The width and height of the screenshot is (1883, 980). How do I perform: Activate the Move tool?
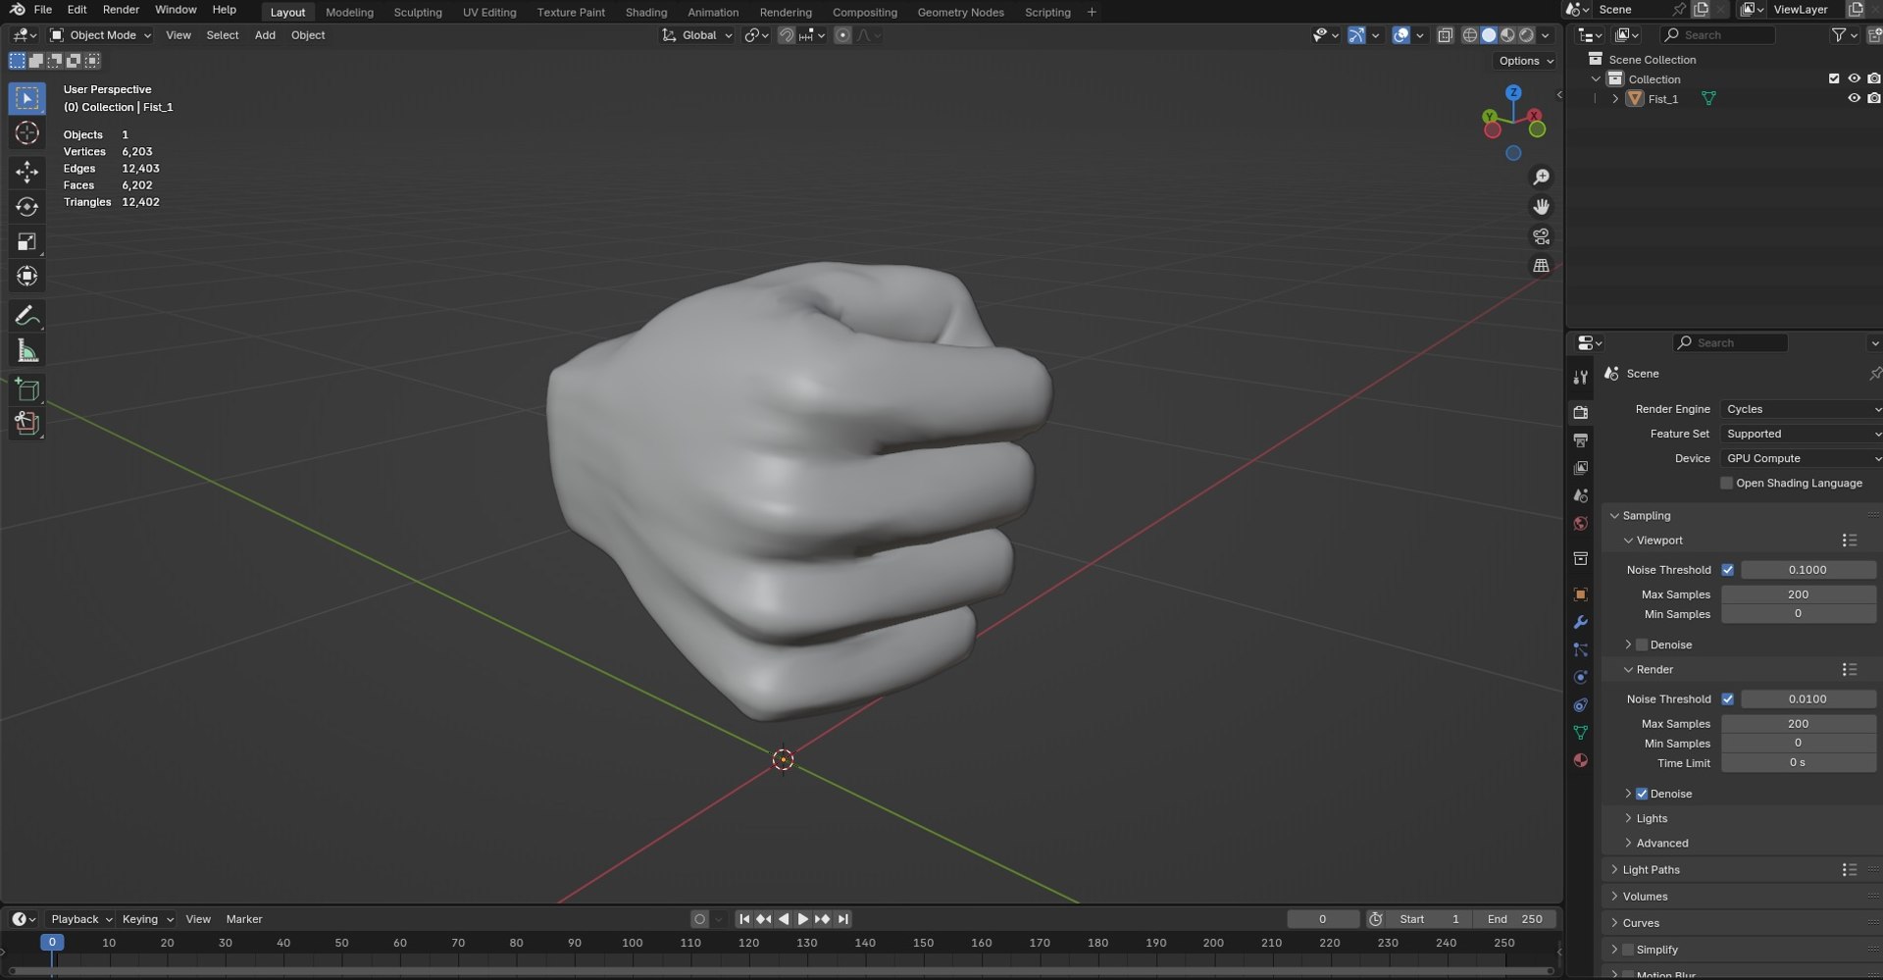coord(27,173)
